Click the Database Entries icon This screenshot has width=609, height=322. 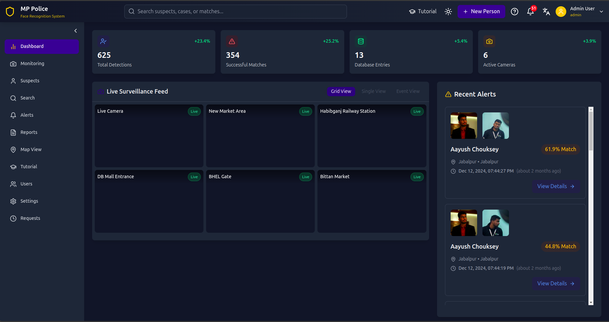click(361, 41)
